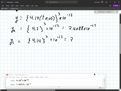This screenshot has height=91, width=121.
Task: Open the Help tab in OneNote
Action: 37,6
